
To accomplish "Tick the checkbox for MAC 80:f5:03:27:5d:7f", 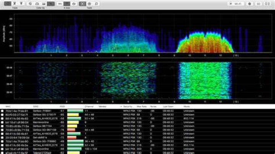I will point(2,115).
